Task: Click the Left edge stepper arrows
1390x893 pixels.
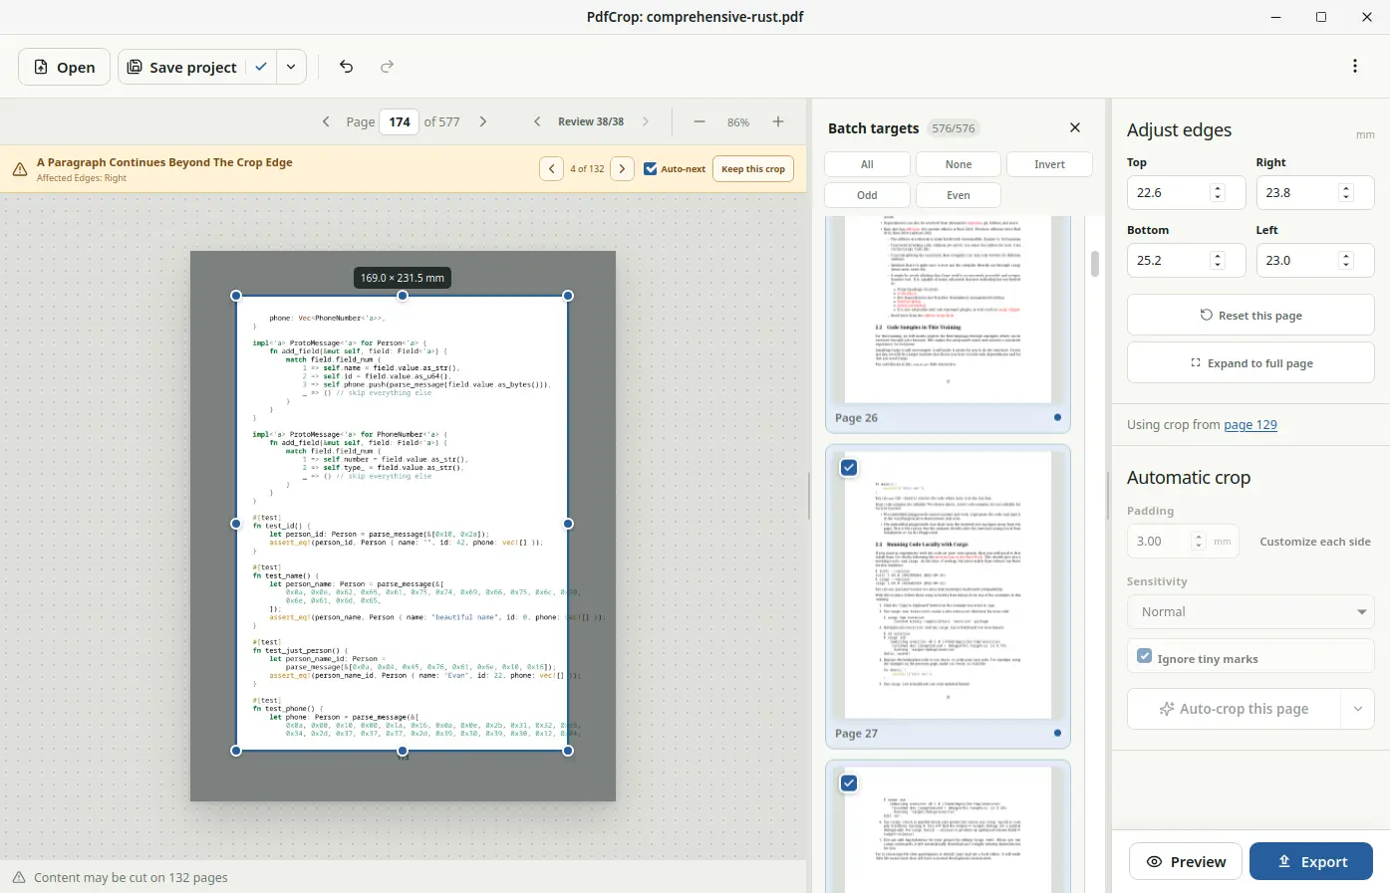Action: pos(1346,261)
